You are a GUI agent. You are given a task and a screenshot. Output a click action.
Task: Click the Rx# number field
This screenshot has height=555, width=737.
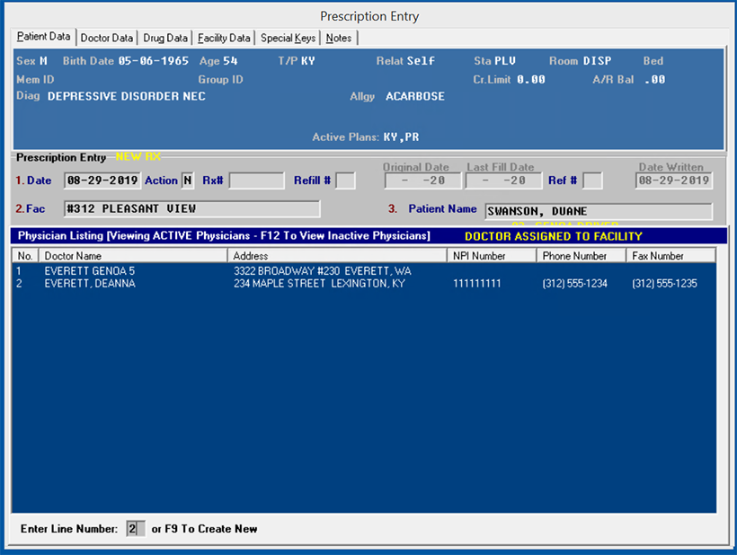[x=256, y=181]
